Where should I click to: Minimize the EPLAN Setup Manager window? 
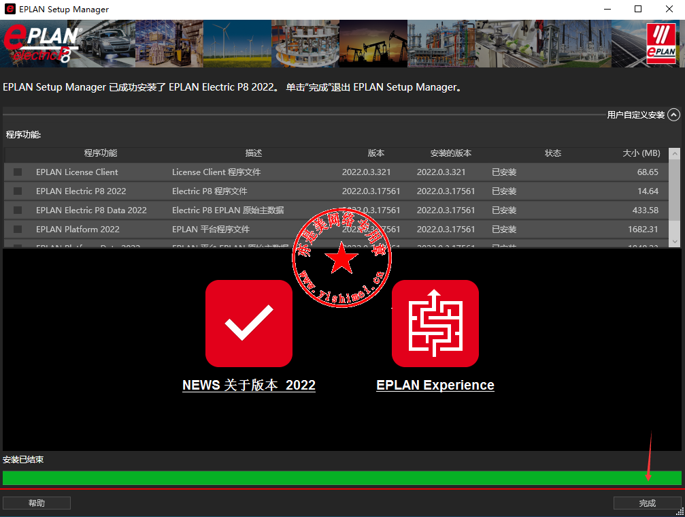(607, 9)
